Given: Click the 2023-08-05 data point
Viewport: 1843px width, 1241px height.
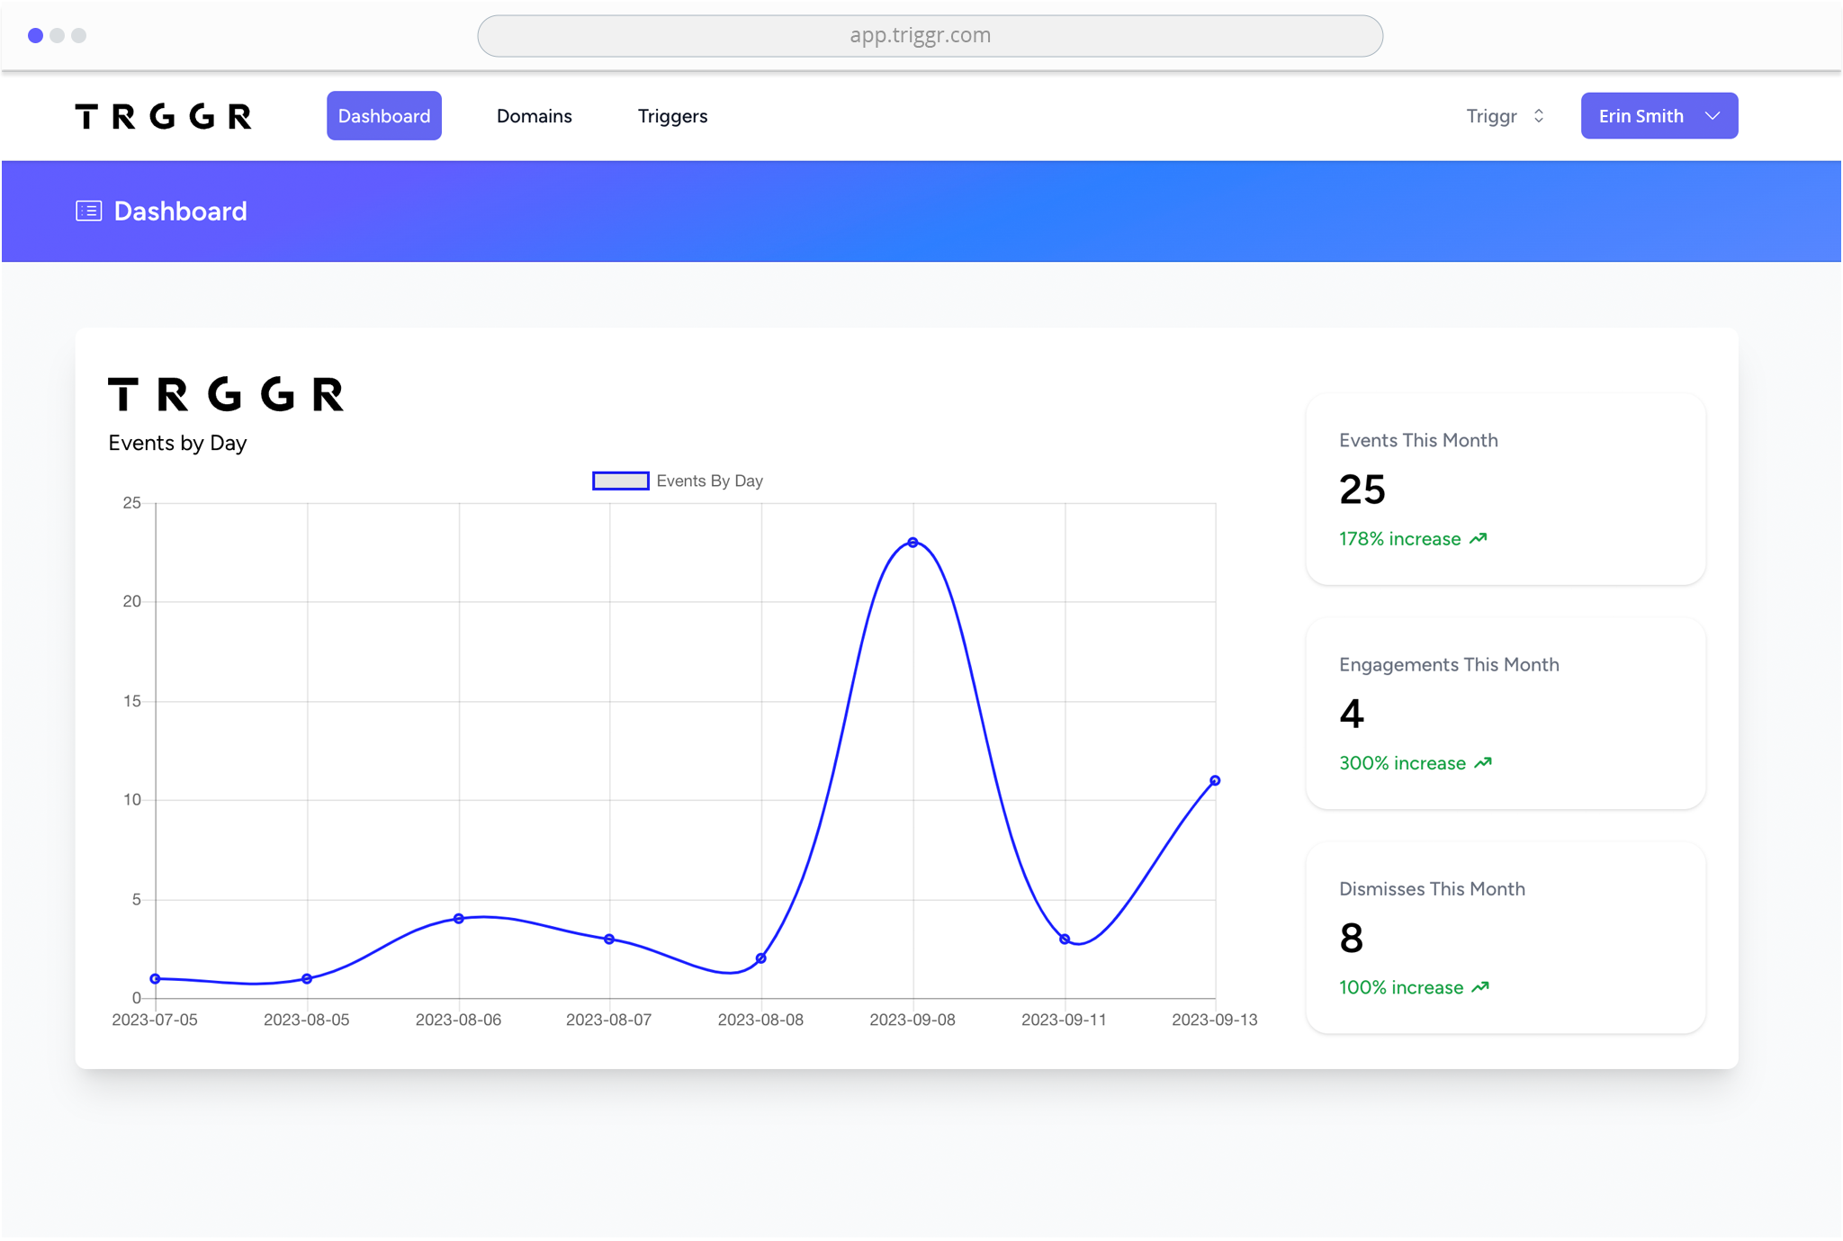Looking at the screenshot, I should coord(307,978).
